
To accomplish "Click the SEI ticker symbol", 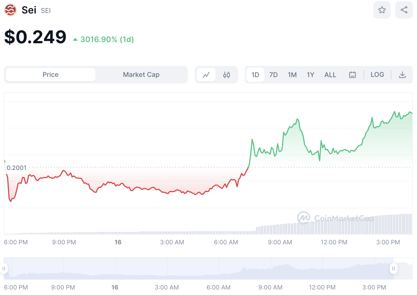I will click(46, 11).
